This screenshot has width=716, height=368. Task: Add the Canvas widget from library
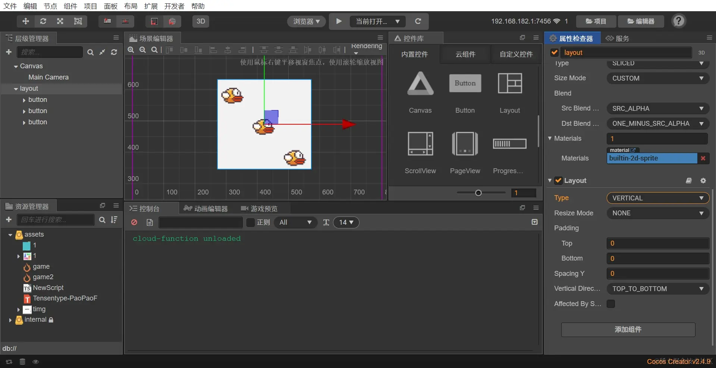(420, 92)
